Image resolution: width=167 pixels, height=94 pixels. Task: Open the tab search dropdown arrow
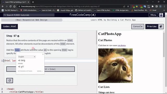(147, 2)
